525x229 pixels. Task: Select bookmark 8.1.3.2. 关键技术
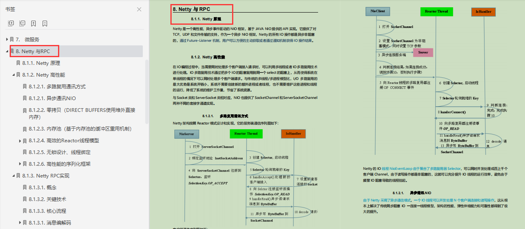[47, 199]
